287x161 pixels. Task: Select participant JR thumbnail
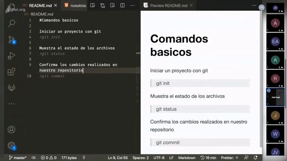click(x=275, y=8)
